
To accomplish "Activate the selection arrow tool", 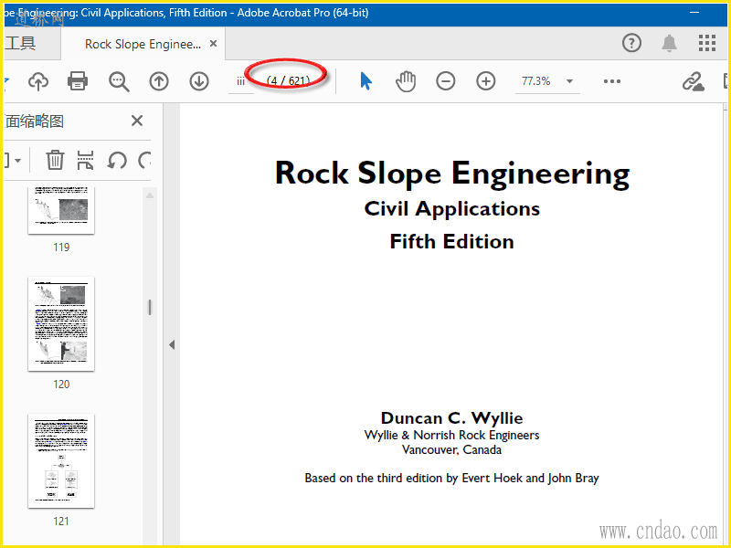I will (365, 81).
